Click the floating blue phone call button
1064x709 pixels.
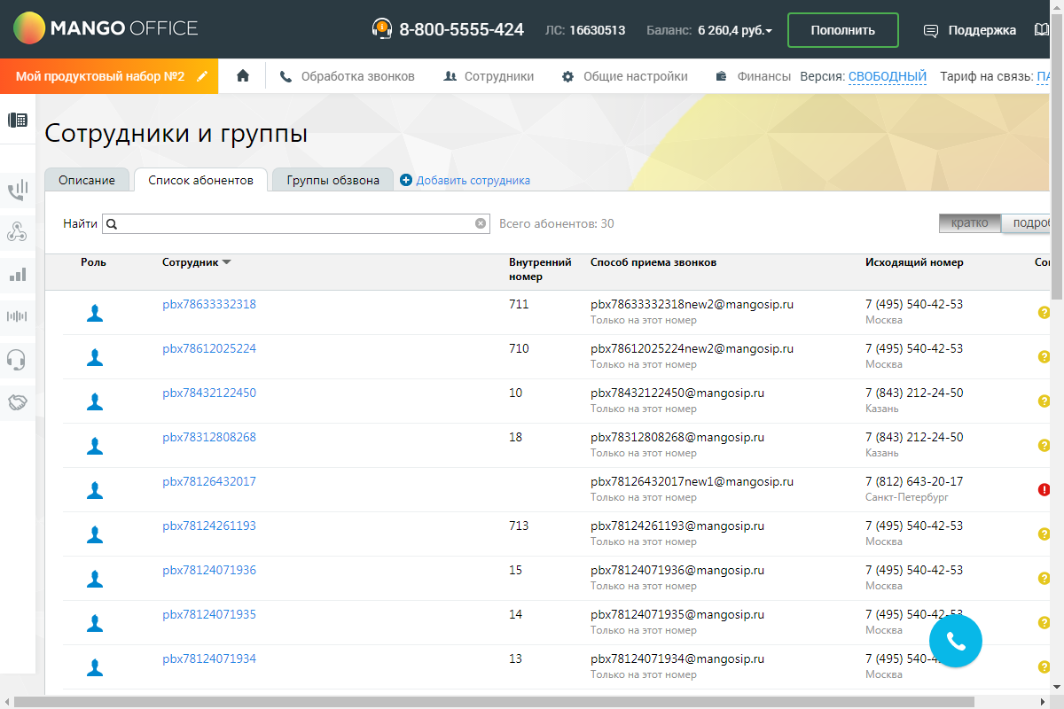pos(955,641)
